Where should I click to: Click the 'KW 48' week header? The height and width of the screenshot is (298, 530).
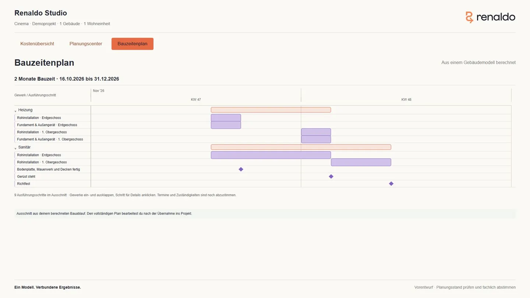(406, 100)
